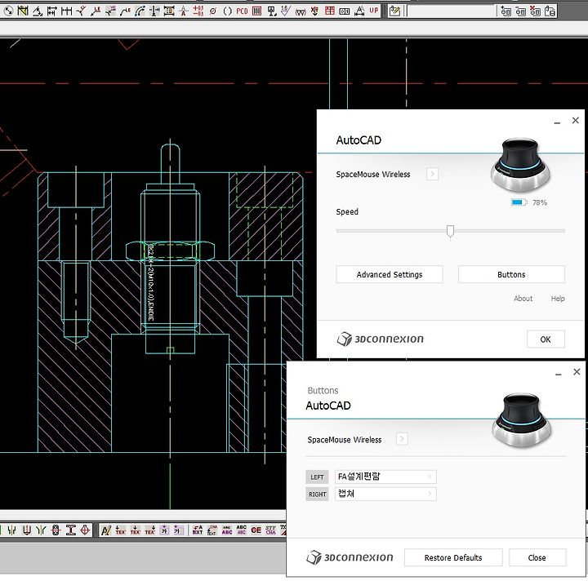Click the I-beam section icon in bottom toolbar
The width and height of the screenshot is (588, 581).
71,530
